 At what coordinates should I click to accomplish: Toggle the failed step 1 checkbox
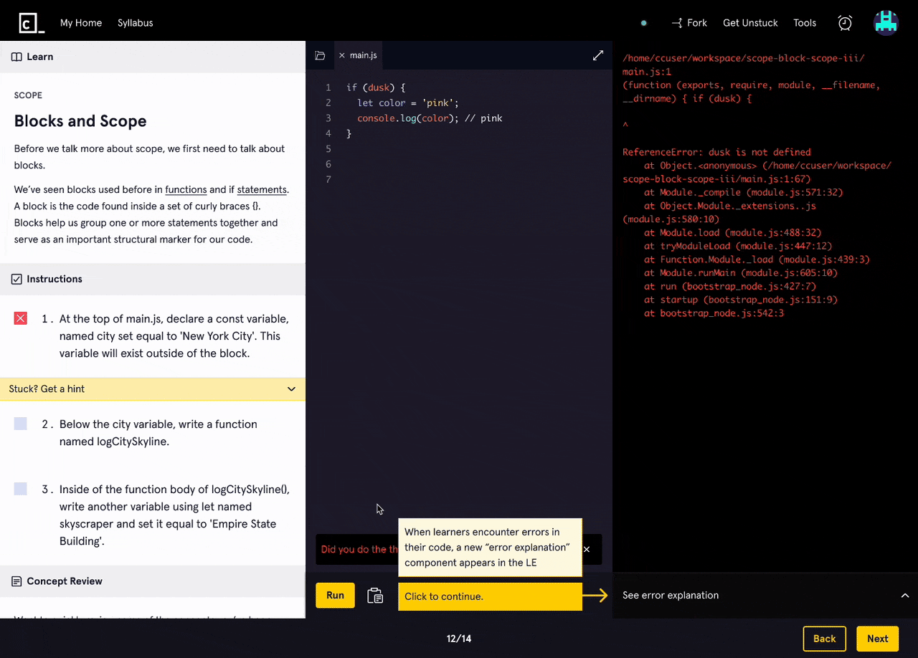(21, 318)
